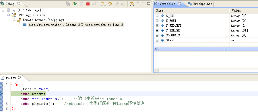Click the Step Return icon

click(x=117, y=4)
